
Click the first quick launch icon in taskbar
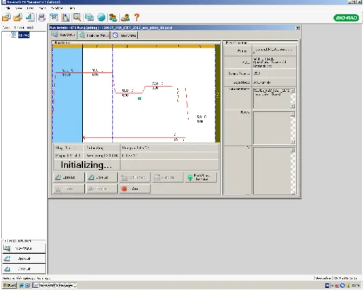21,285
